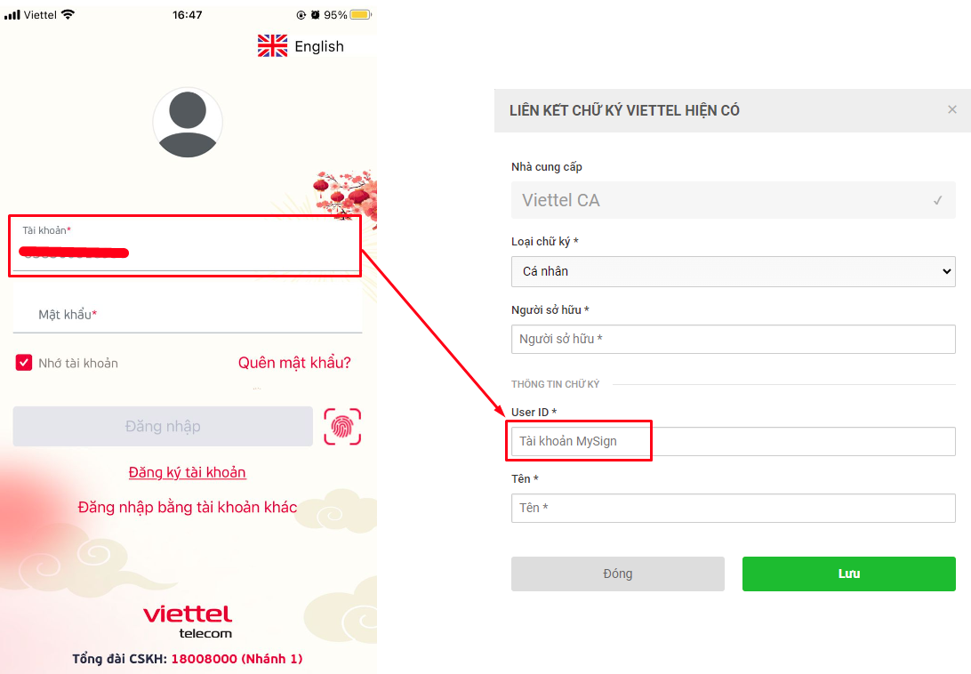Focus the Tài khoản MySign User ID field
The image size is (971, 674).
734,441
